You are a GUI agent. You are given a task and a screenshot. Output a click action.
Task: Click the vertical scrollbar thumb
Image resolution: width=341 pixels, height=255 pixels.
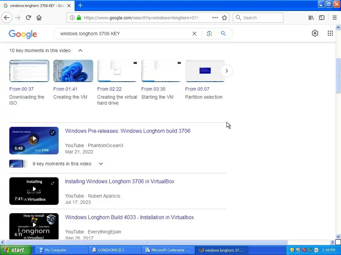[x=338, y=75]
